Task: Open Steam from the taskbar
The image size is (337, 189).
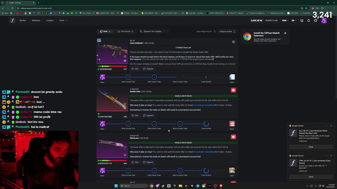Action: [163, 186]
